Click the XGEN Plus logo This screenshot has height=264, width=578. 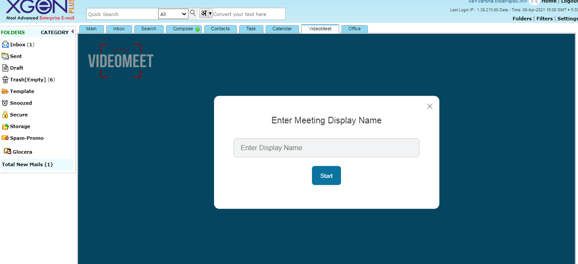[40, 10]
